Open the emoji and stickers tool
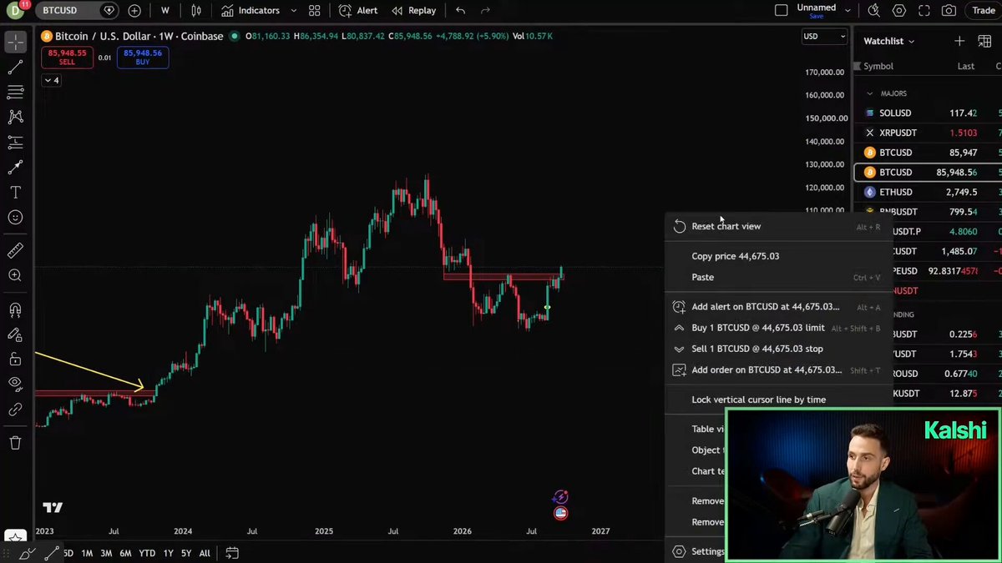Image resolution: width=1002 pixels, height=563 pixels. pos(15,218)
